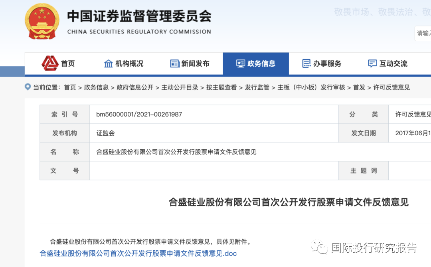Click the 主题词 label cell
The height and width of the screenshot is (267, 431).
(364, 170)
